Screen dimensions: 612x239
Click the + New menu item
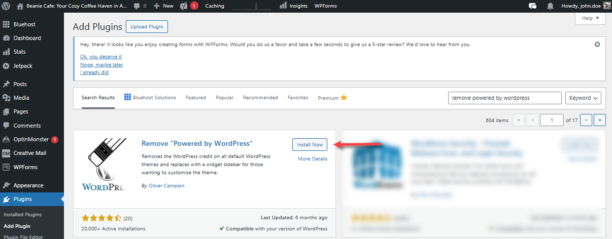coord(163,6)
